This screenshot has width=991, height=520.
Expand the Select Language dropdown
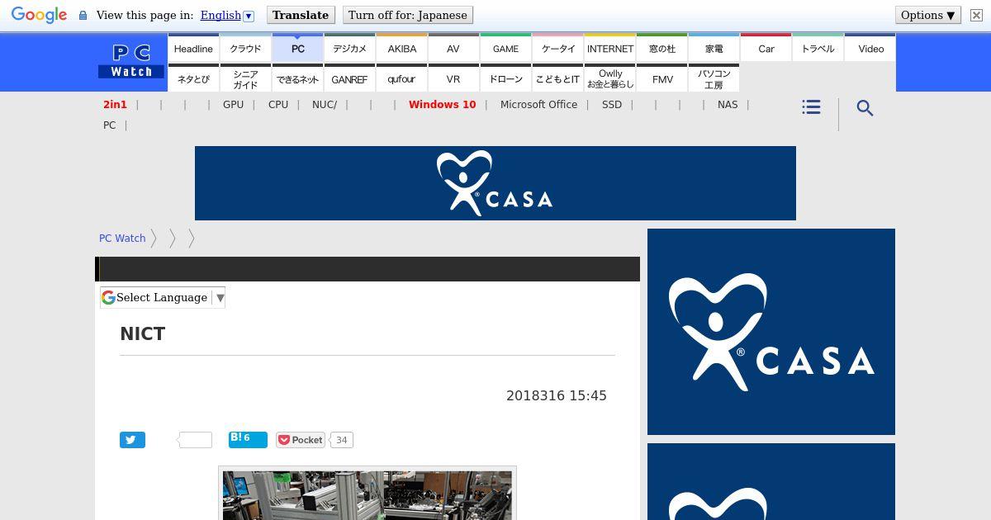(x=163, y=297)
